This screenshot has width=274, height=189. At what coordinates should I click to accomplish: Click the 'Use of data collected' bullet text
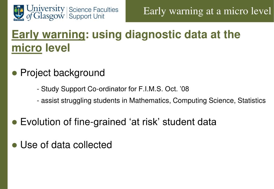coord(66,145)
